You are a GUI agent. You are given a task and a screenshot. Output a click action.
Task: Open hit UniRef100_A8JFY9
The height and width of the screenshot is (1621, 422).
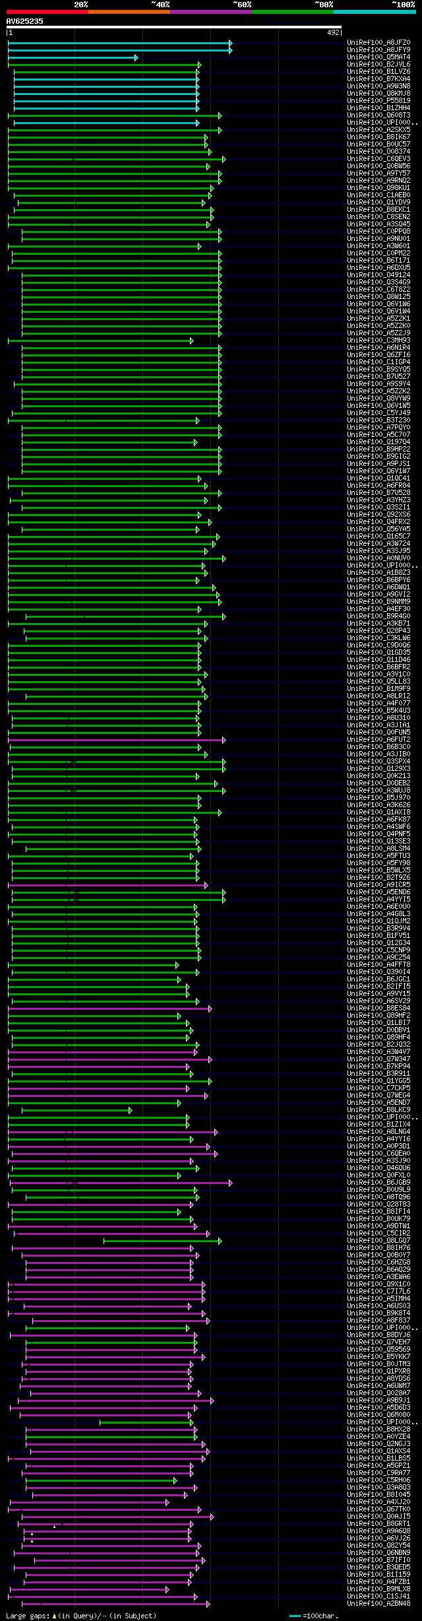(378, 50)
